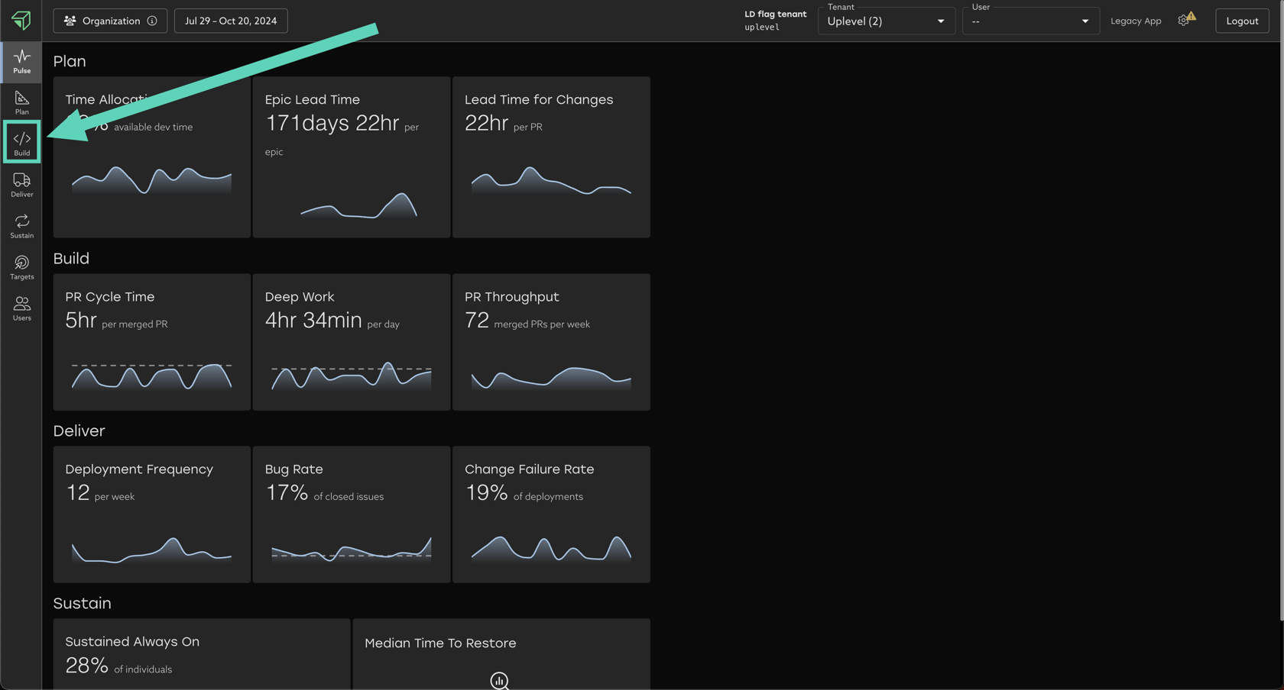Image resolution: width=1284 pixels, height=690 pixels.
Task: Open the PR Cycle Time card
Action: point(151,342)
